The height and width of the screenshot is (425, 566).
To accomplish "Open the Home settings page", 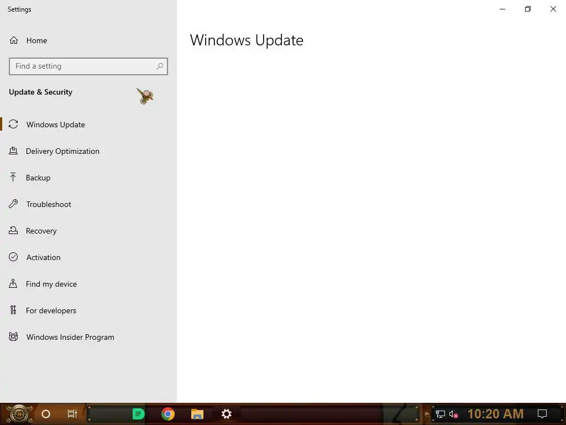I will pos(88,40).
